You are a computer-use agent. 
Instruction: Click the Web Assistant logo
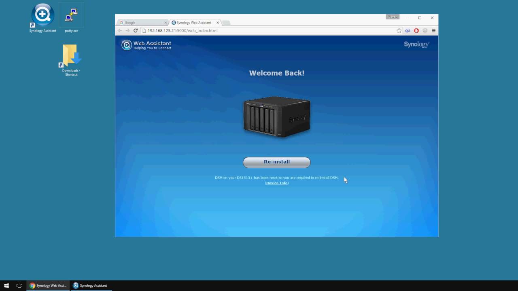click(146, 45)
